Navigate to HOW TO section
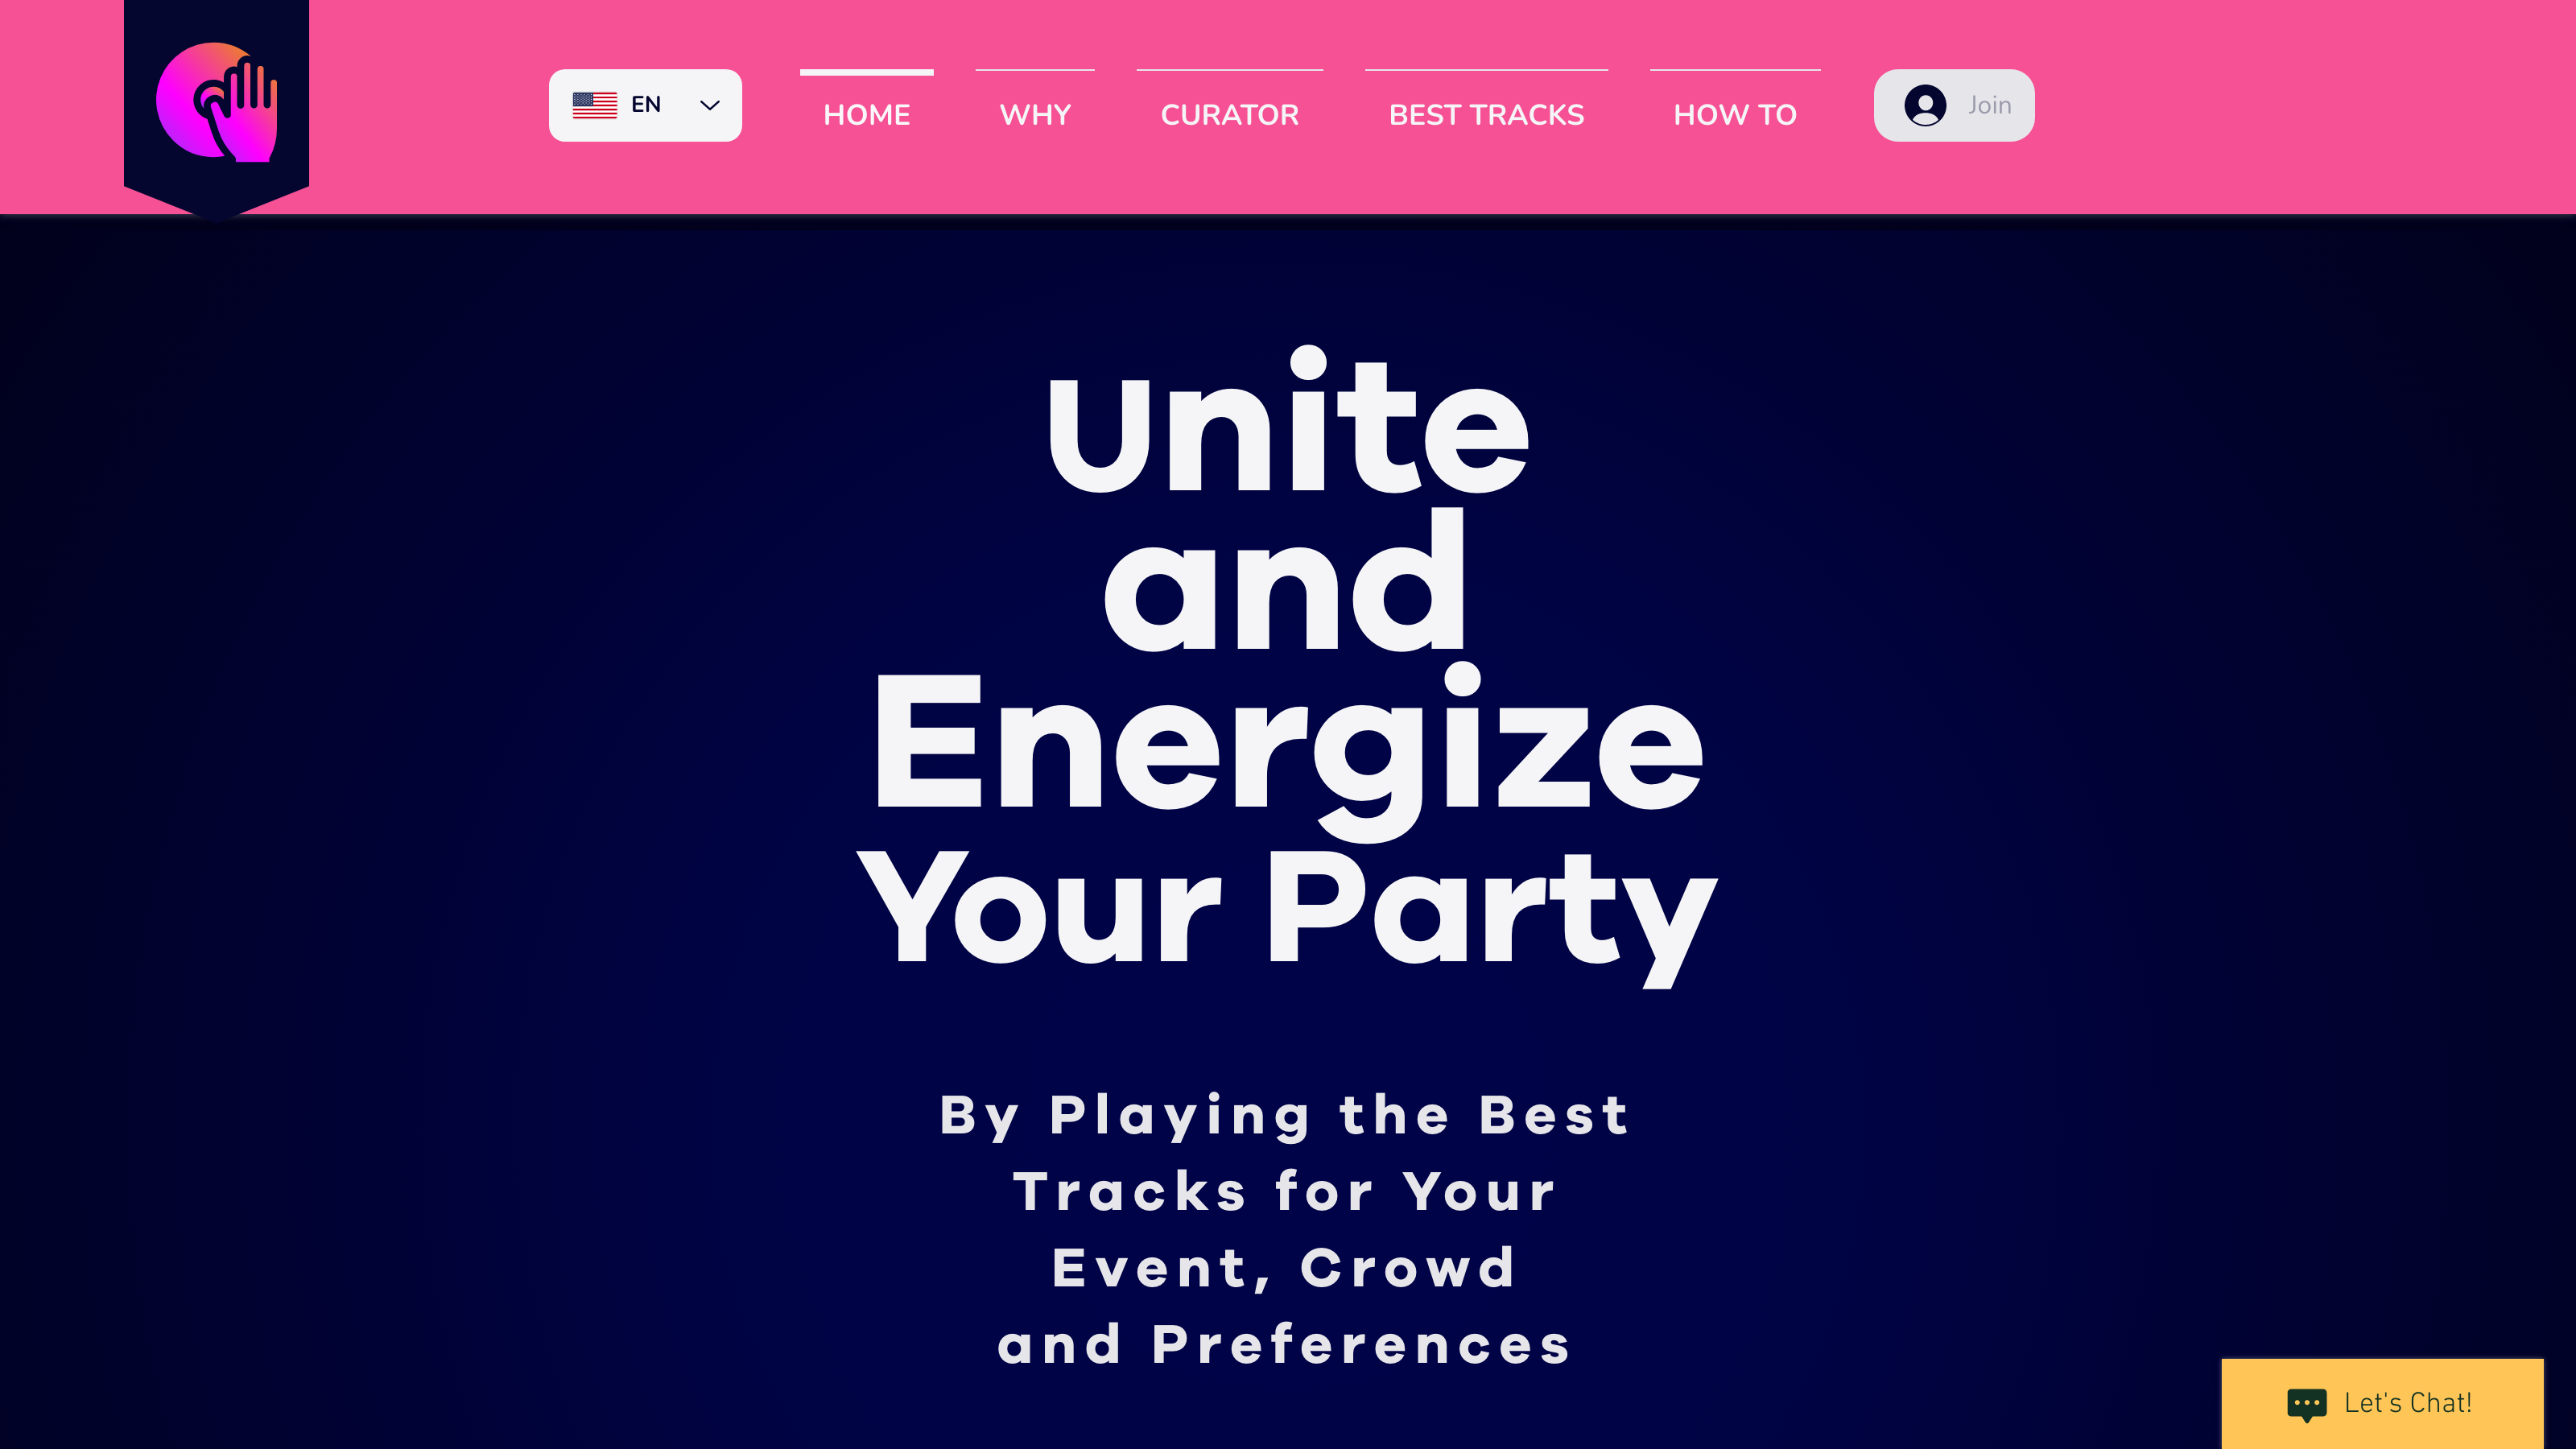The image size is (2576, 1449). (x=1734, y=115)
